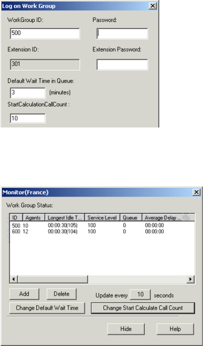
Task: Click the Extension Password field
Action: click(x=122, y=64)
